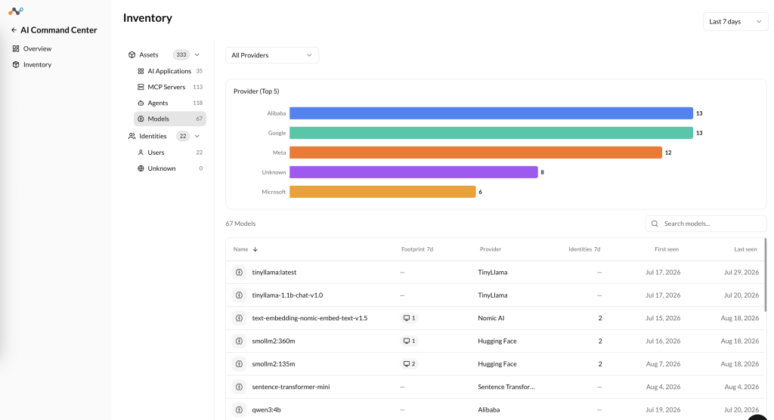Viewport: 774px width, 420px height.
Task: Open the Last 7 days time range dropdown
Action: pos(735,22)
